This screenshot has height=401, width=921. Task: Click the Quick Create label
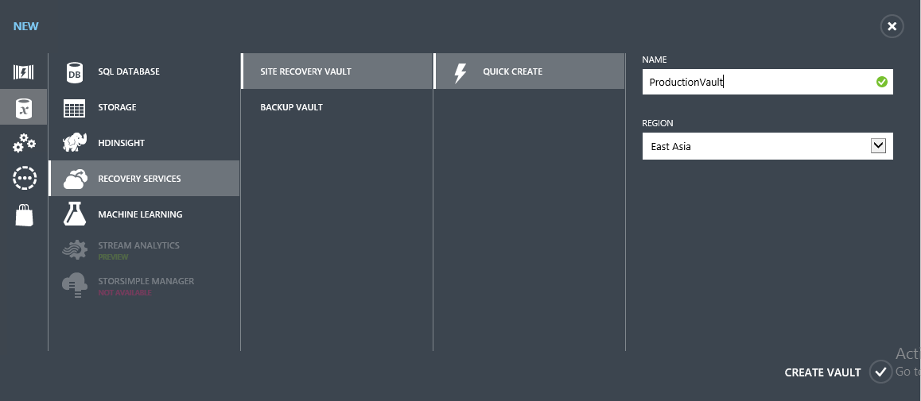513,71
